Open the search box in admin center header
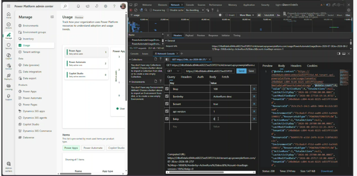Viewport: 357px width, 176px height. (x=65, y=6)
